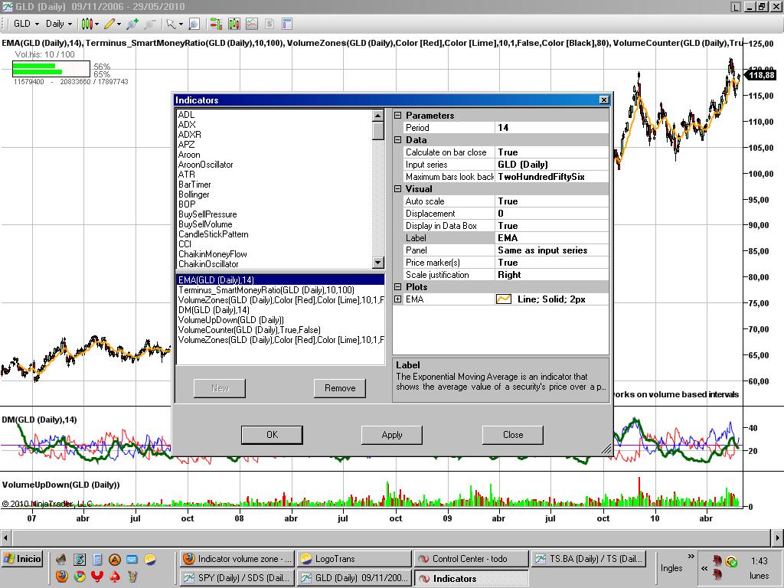Change Maximum bars look back value
784x588 pixels.
[x=551, y=177]
